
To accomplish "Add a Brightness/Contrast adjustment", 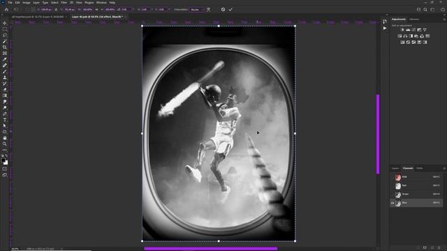I will tap(402, 30).
